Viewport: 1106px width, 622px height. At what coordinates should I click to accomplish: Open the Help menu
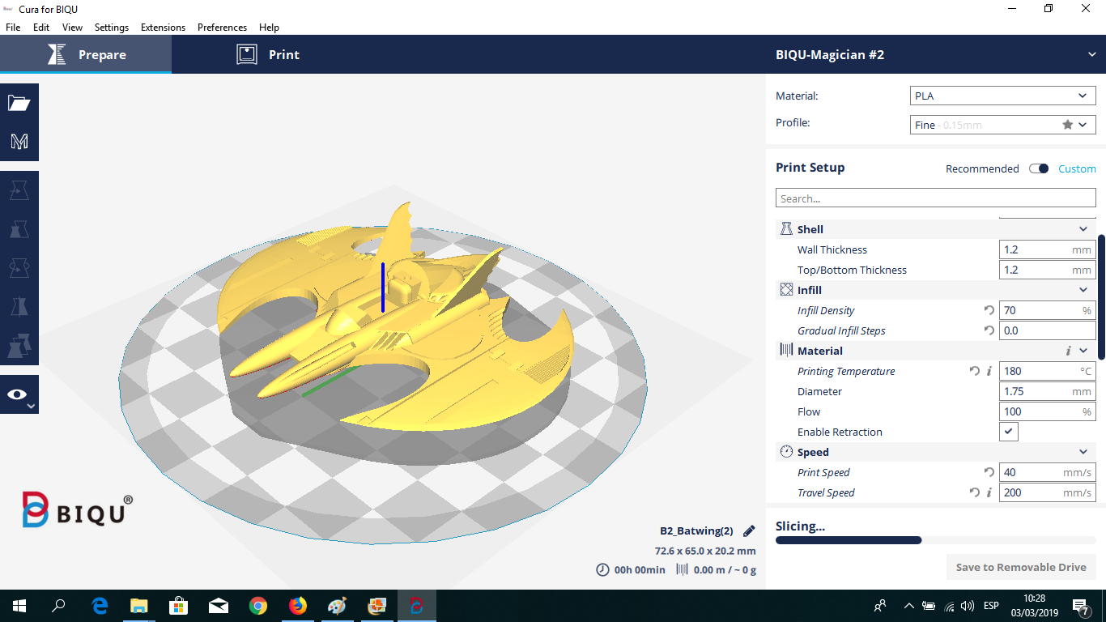(269, 27)
